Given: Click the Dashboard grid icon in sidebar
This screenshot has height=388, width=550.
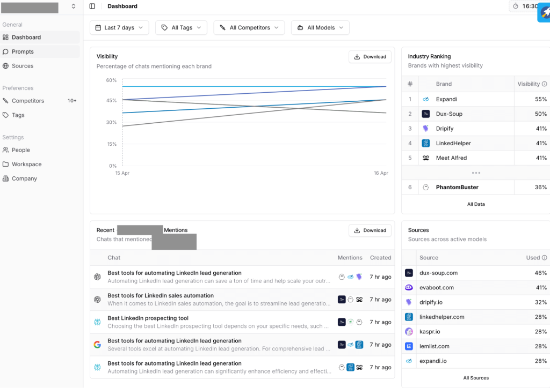Looking at the screenshot, I should 5,38.
